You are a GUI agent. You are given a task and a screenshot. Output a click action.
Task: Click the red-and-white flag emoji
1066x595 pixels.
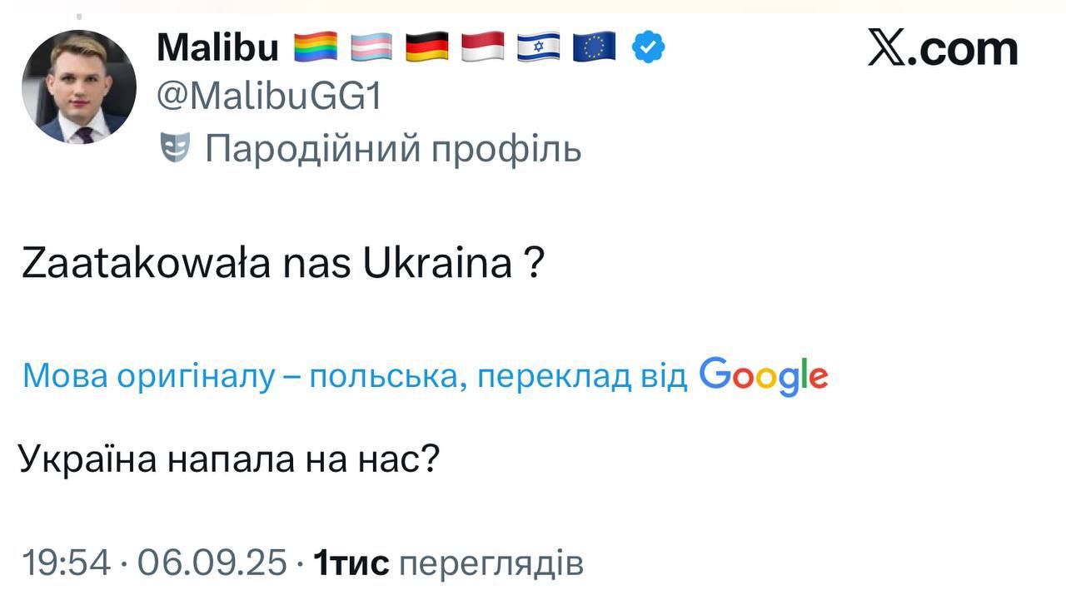pos(483,47)
